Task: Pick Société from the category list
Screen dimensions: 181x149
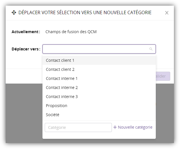Action: point(53,115)
